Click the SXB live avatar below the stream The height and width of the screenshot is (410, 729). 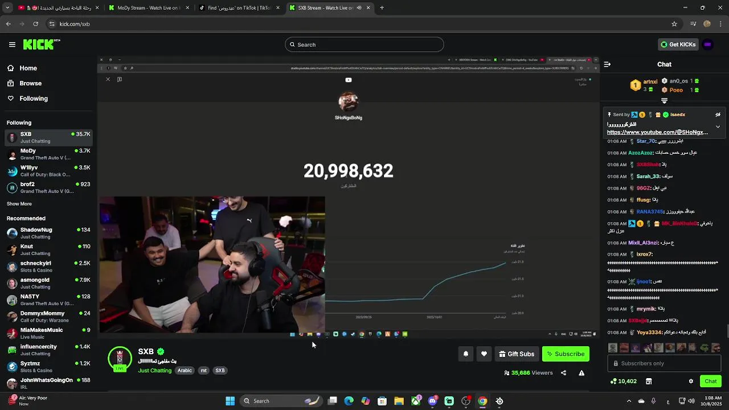coord(120,359)
